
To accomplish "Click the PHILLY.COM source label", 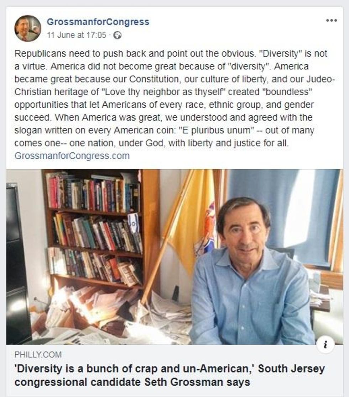I will pos(38,355).
